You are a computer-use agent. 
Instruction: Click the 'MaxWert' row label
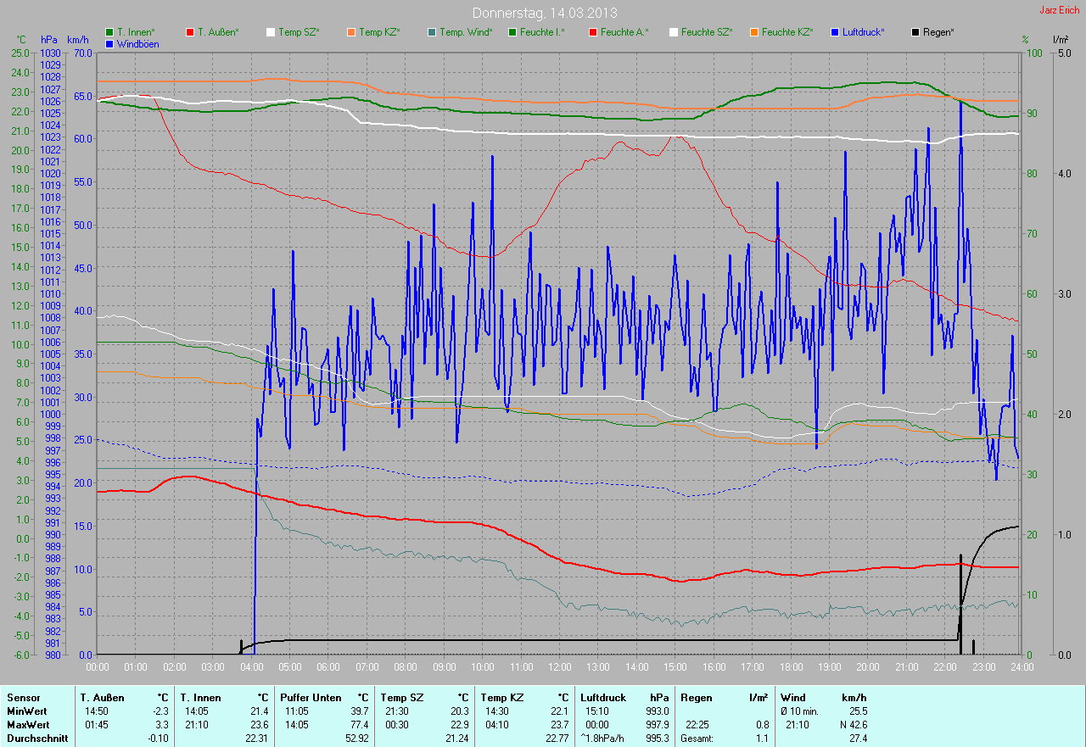[28, 725]
